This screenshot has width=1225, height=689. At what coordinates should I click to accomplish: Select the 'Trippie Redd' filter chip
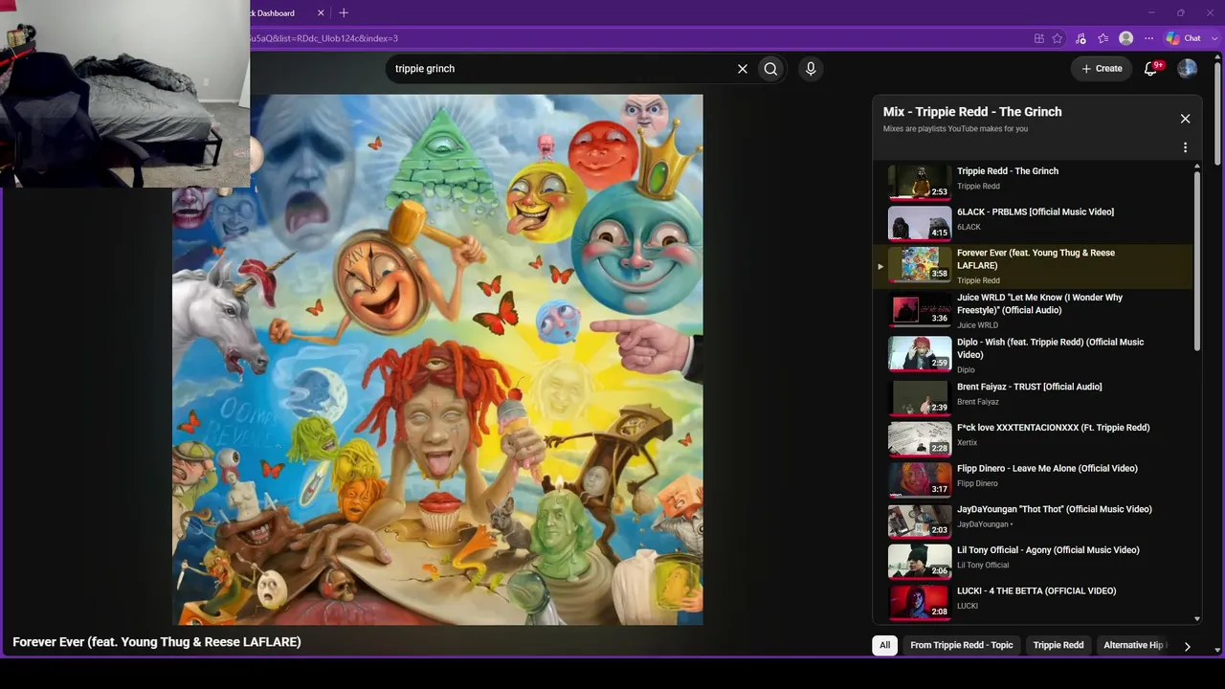click(1058, 645)
